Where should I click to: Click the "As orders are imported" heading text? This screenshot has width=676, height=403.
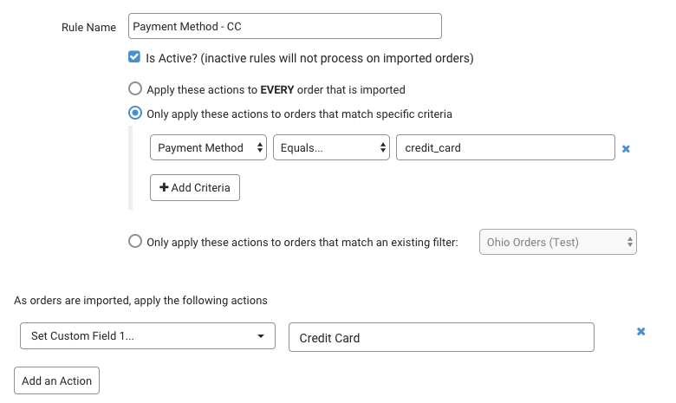click(x=141, y=301)
